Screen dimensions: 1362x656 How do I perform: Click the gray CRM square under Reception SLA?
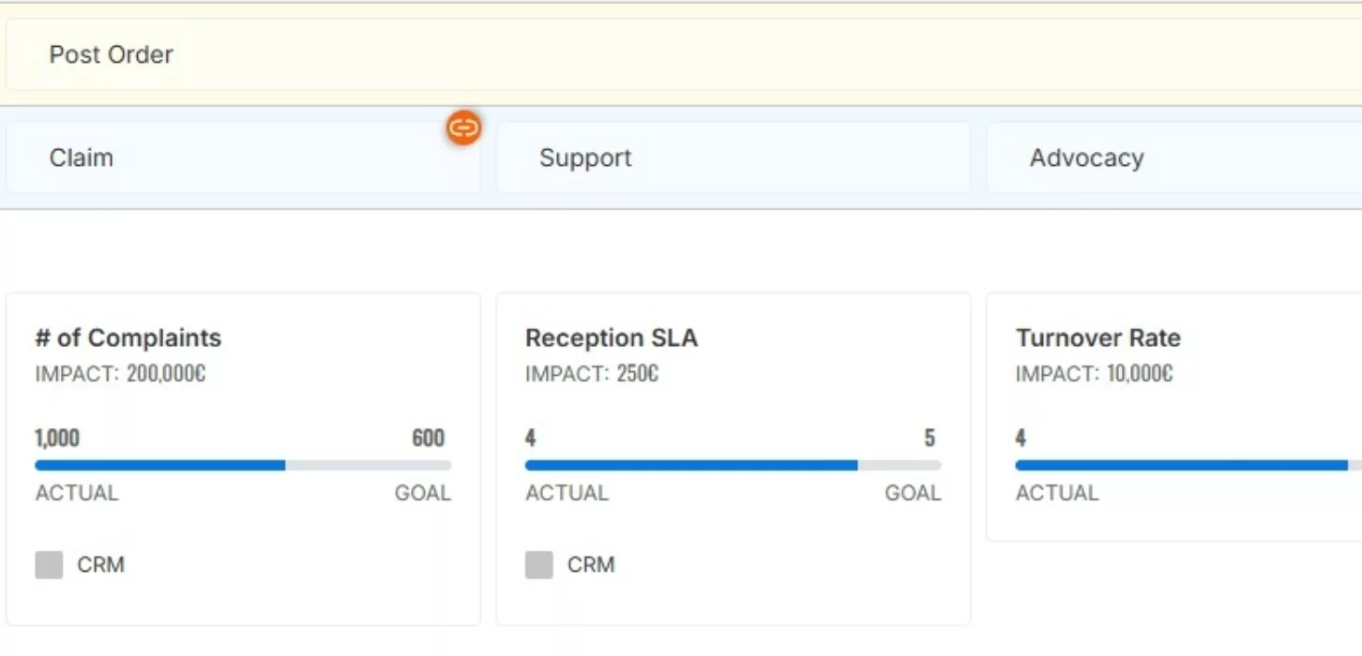538,565
